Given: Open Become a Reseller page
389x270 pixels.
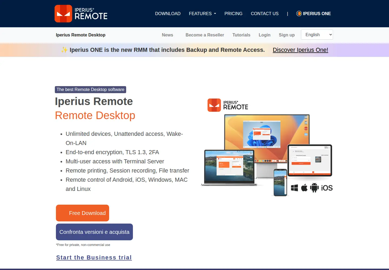Looking at the screenshot, I should pyautogui.click(x=205, y=35).
